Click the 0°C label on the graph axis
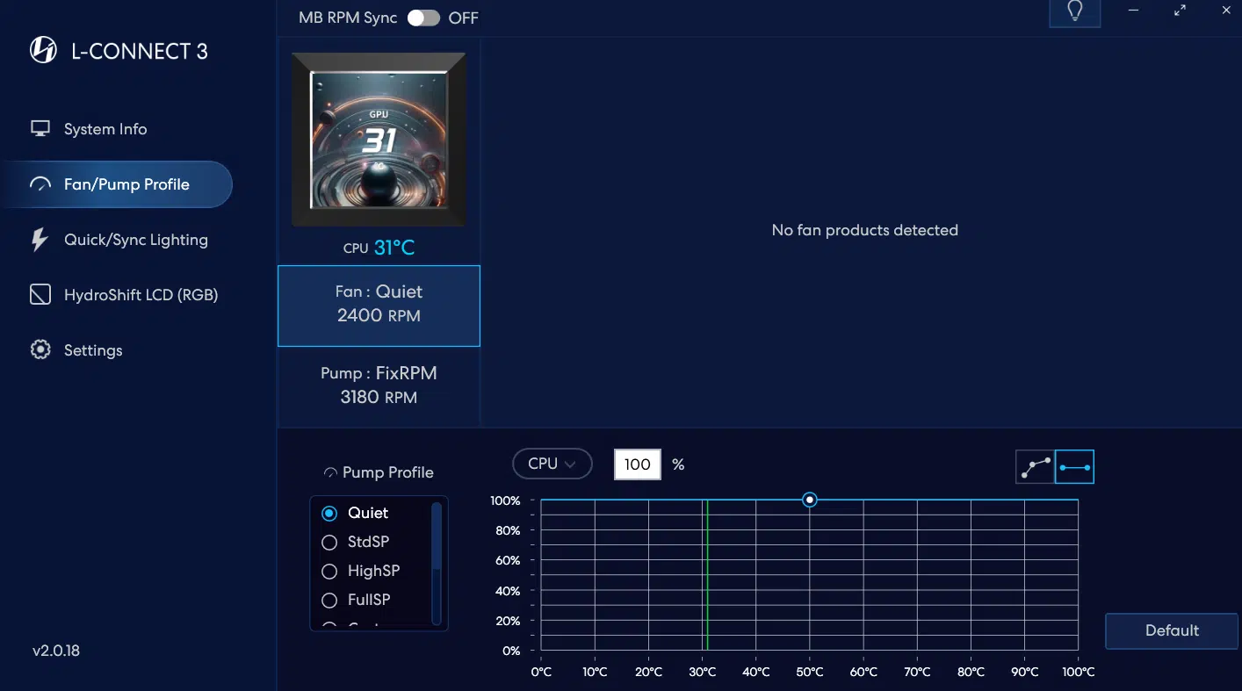The width and height of the screenshot is (1242, 691). tap(541, 672)
